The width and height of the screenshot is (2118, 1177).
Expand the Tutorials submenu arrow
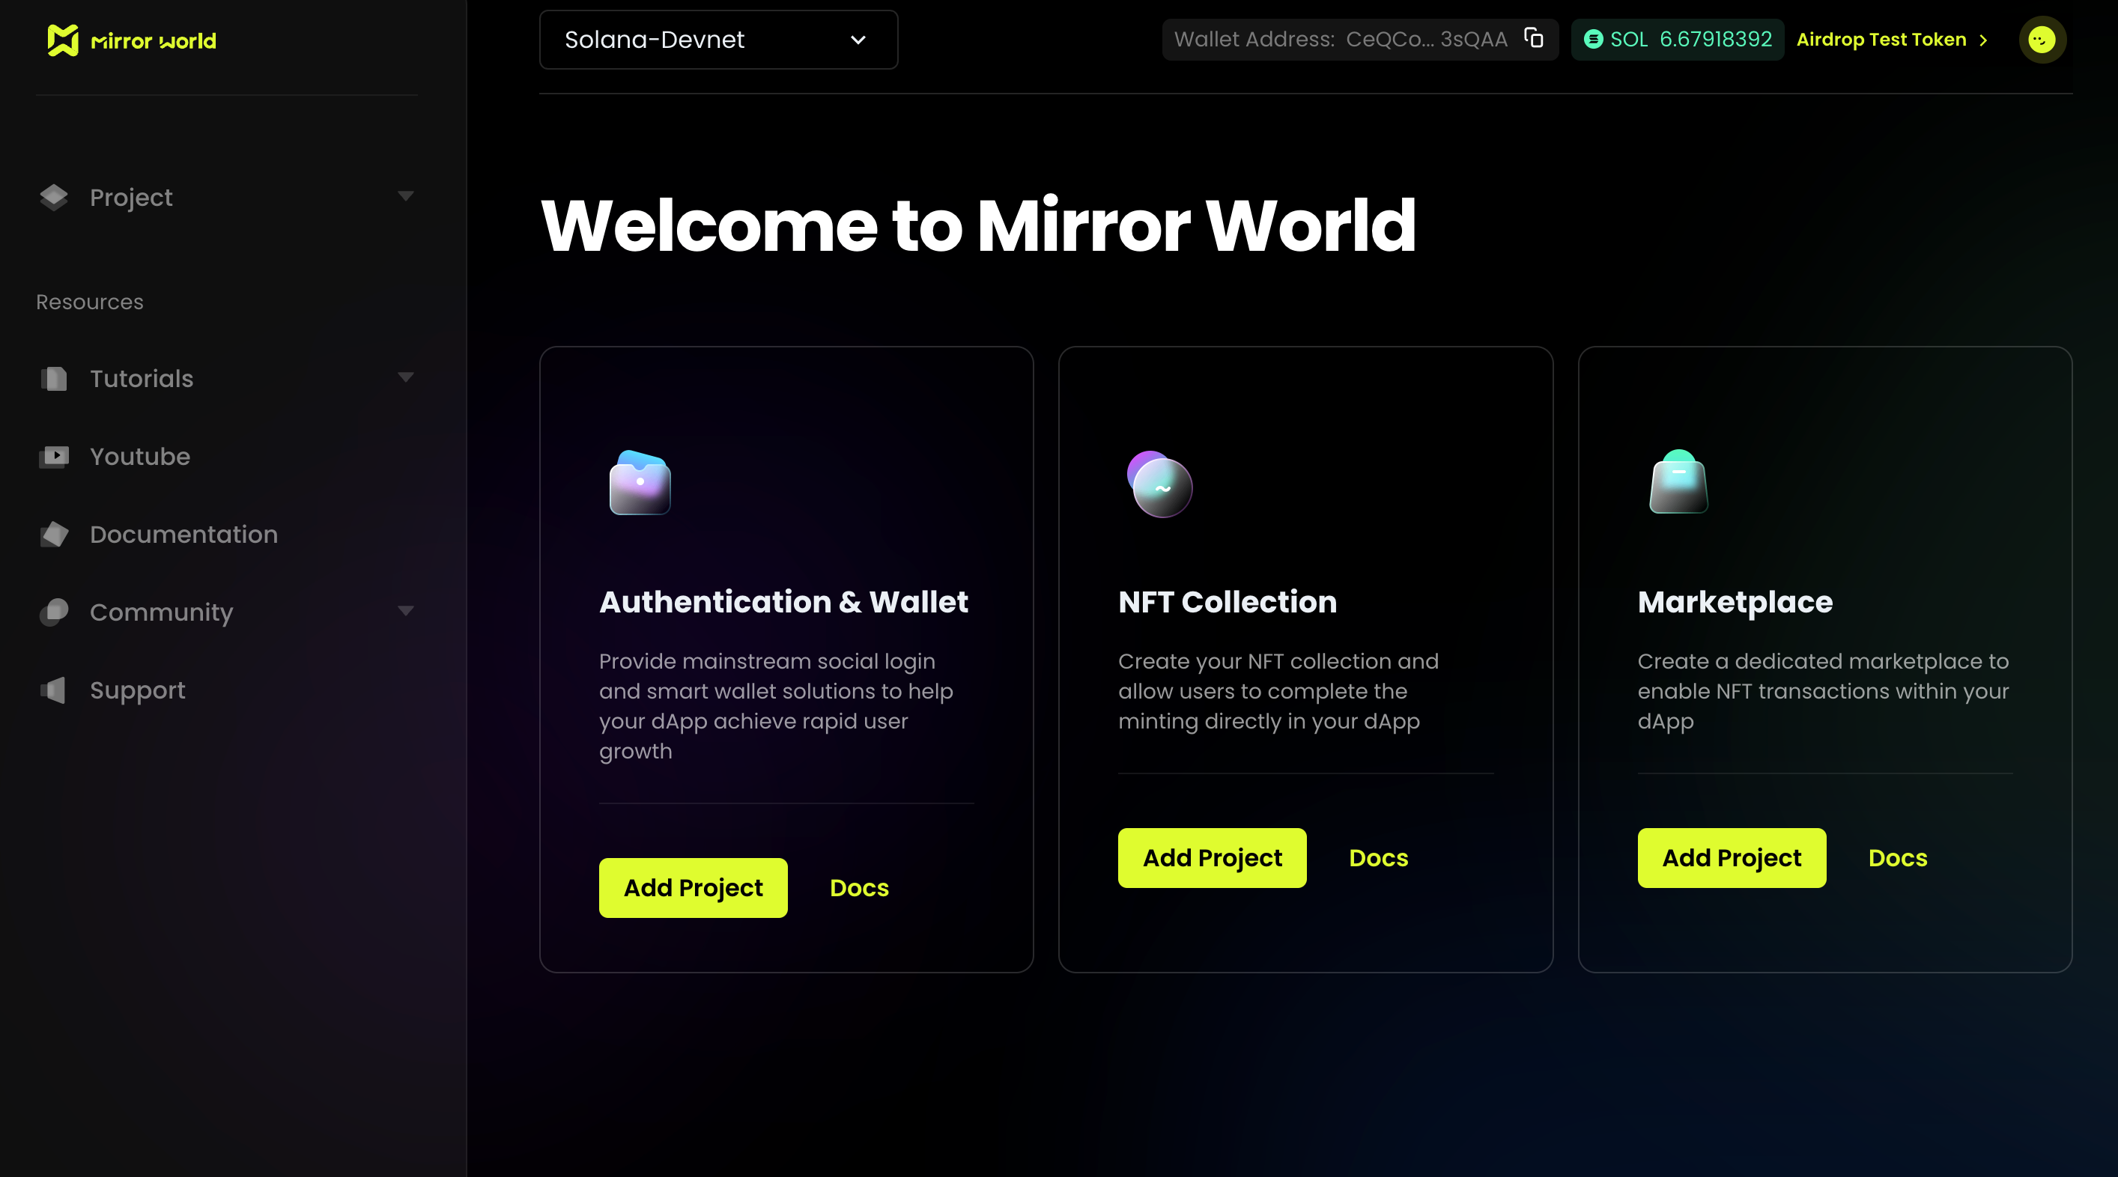click(405, 378)
